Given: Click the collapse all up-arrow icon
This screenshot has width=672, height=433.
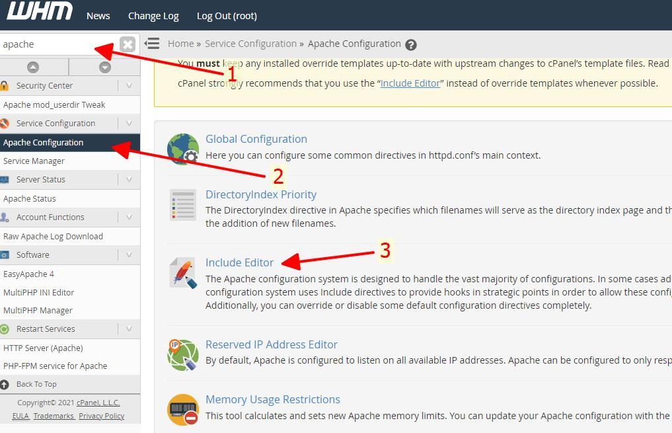Looking at the screenshot, I should pyautogui.click(x=33, y=67).
